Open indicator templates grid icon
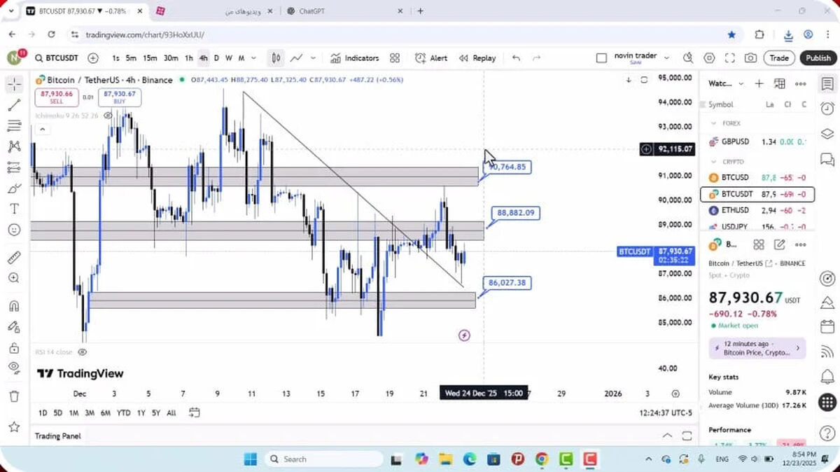The width and height of the screenshot is (840, 472). [x=395, y=58]
